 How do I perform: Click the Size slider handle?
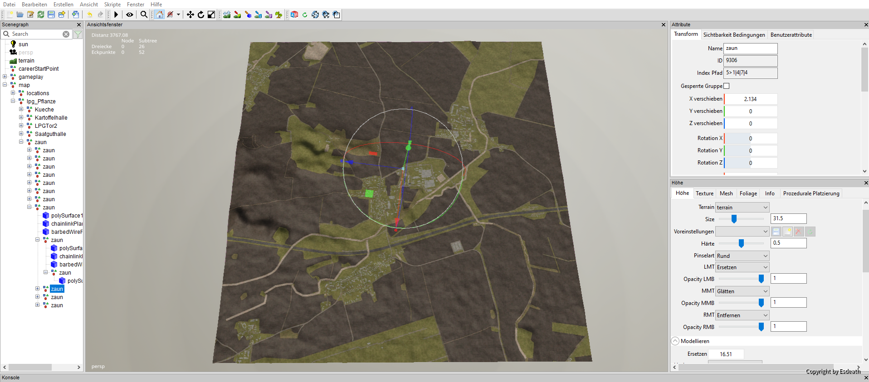tap(734, 219)
